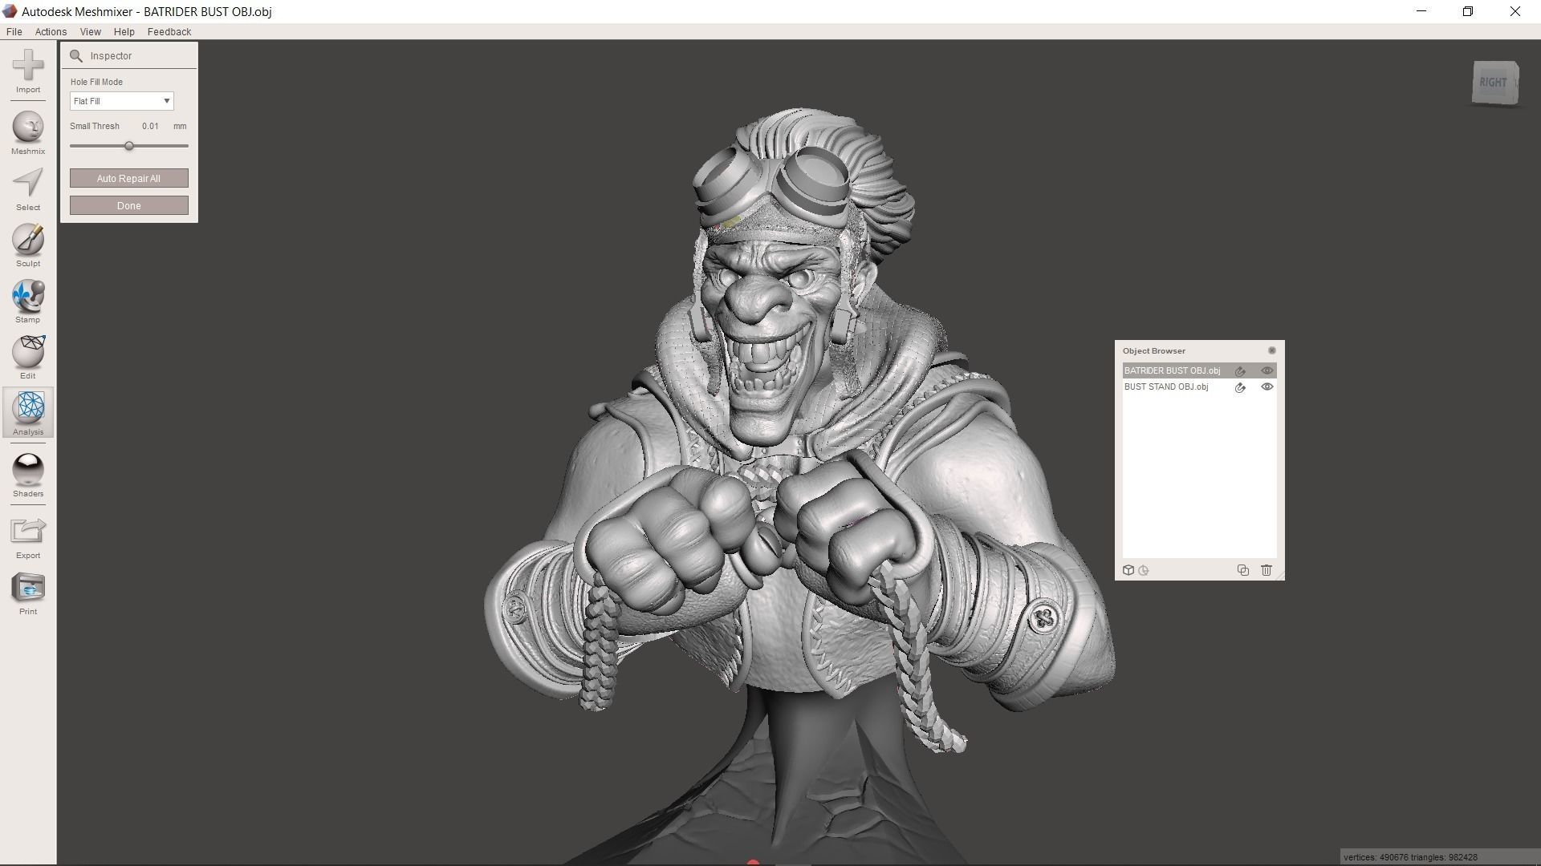Delete selected object with trash icon
This screenshot has width=1541, height=866.
coord(1267,570)
